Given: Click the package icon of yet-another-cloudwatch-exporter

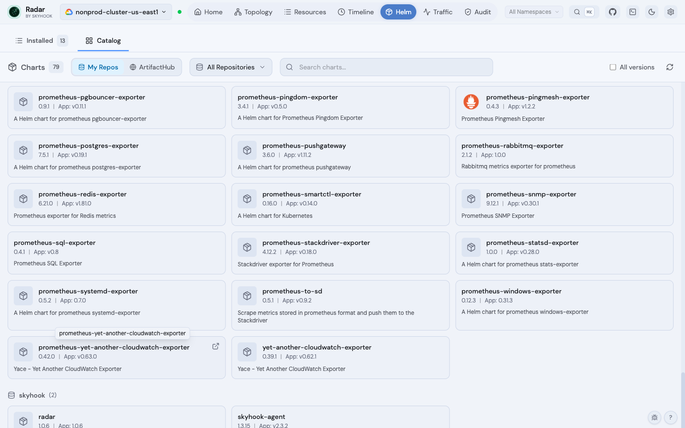Looking at the screenshot, I should click(247, 352).
